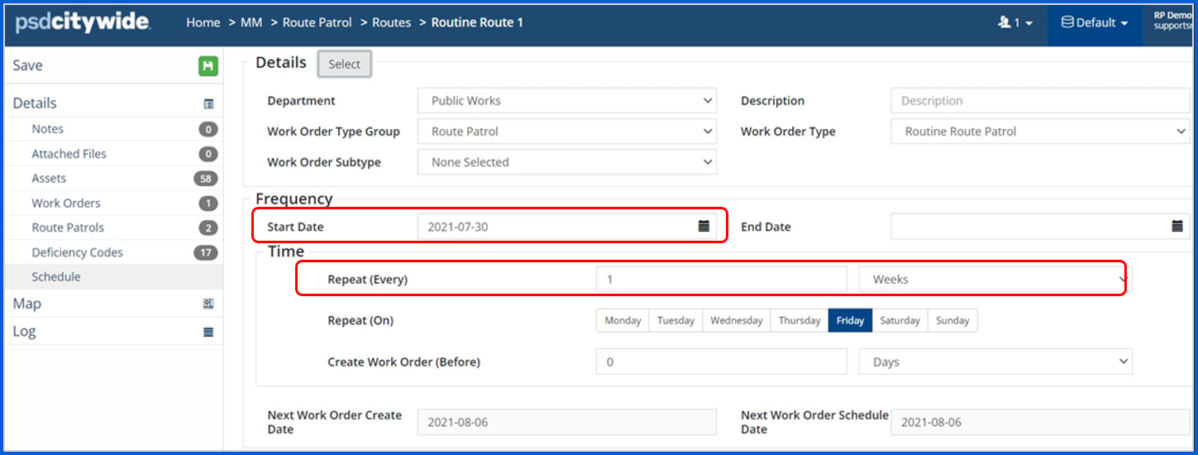Click the Details panel icon in sidebar
The width and height of the screenshot is (1198, 455).
click(208, 104)
